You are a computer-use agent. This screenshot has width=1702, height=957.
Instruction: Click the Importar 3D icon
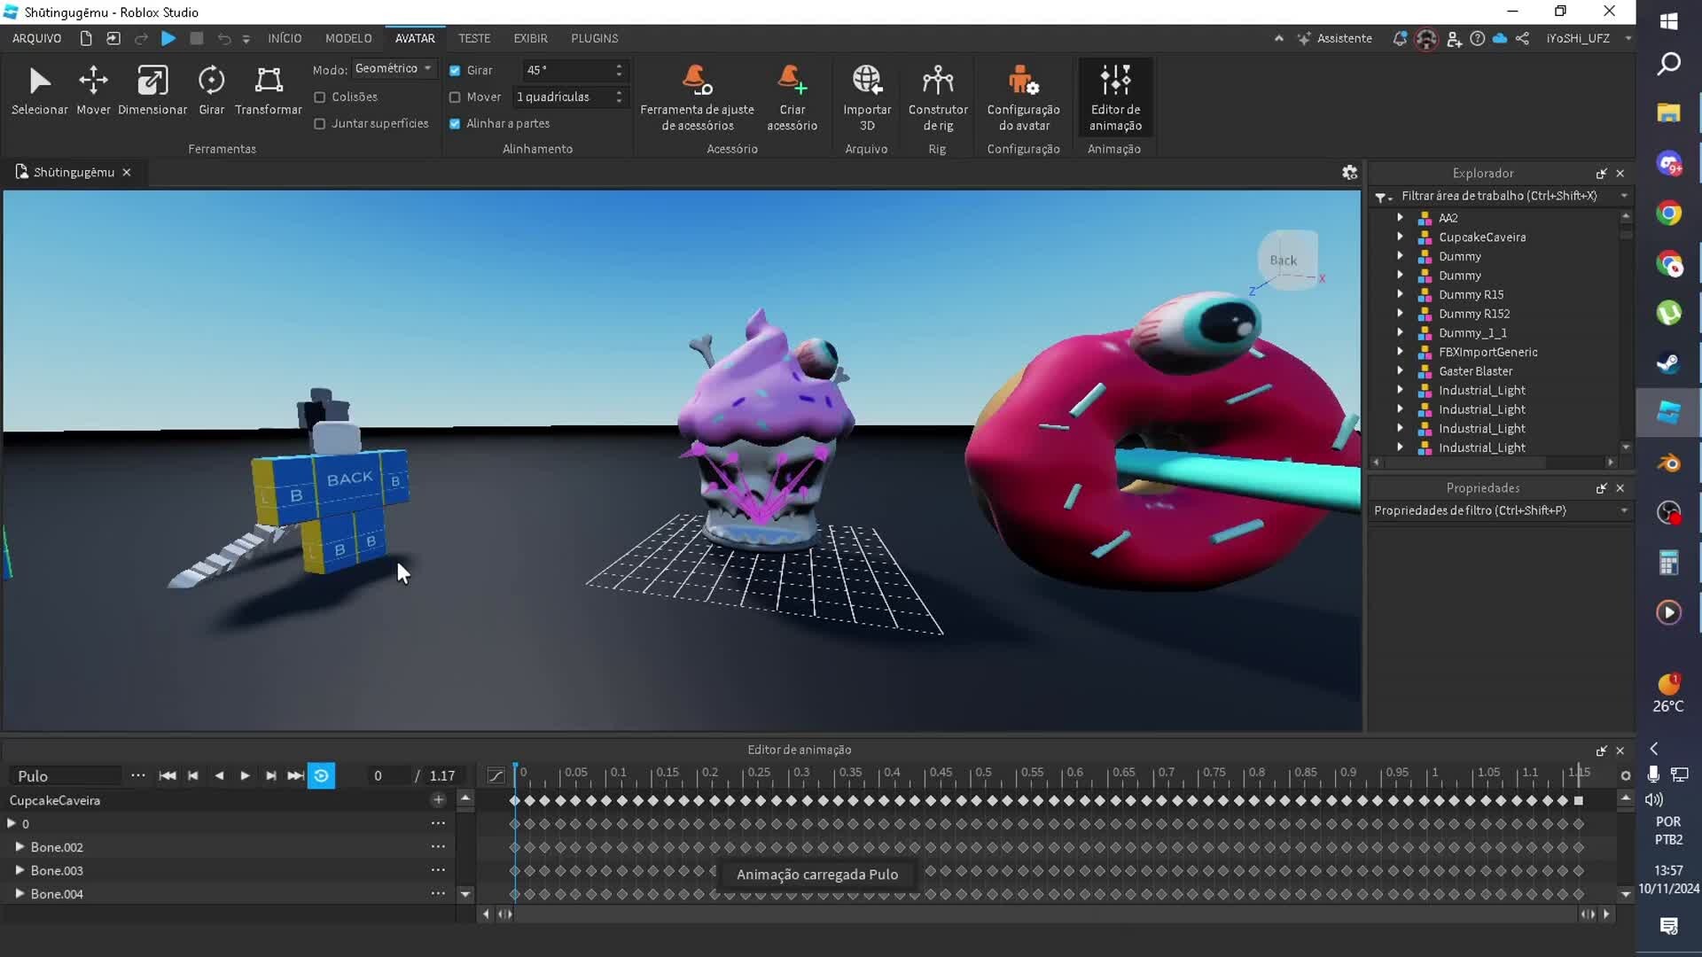867,96
